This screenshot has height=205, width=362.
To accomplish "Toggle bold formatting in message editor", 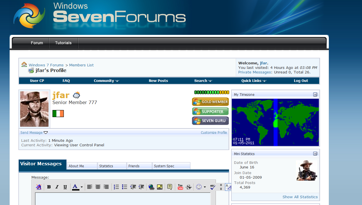I will point(49,187).
